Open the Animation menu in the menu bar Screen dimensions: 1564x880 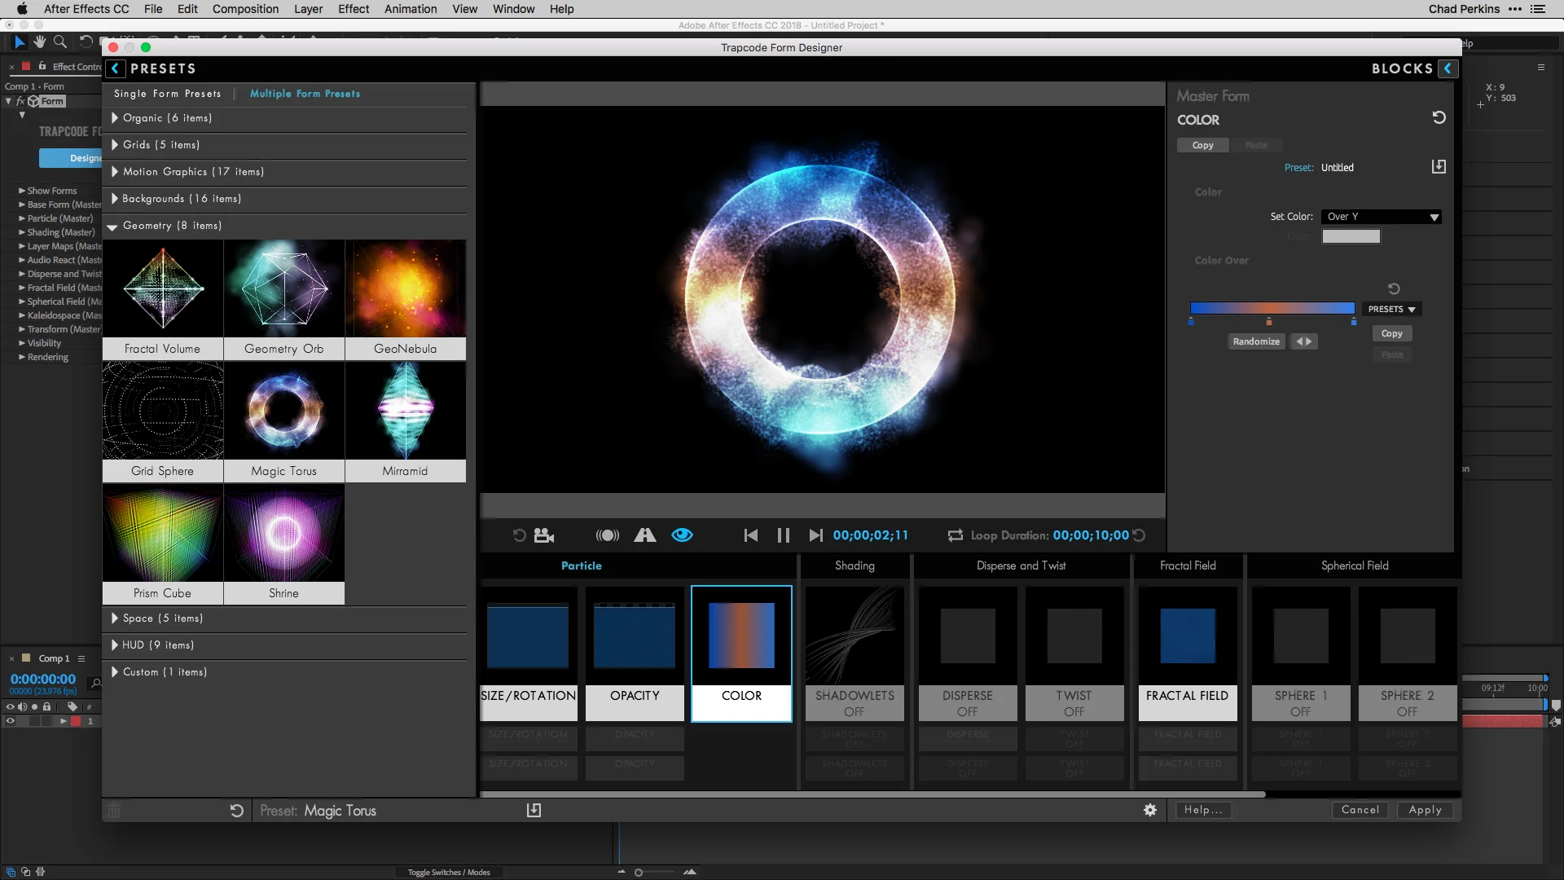pyautogui.click(x=410, y=9)
